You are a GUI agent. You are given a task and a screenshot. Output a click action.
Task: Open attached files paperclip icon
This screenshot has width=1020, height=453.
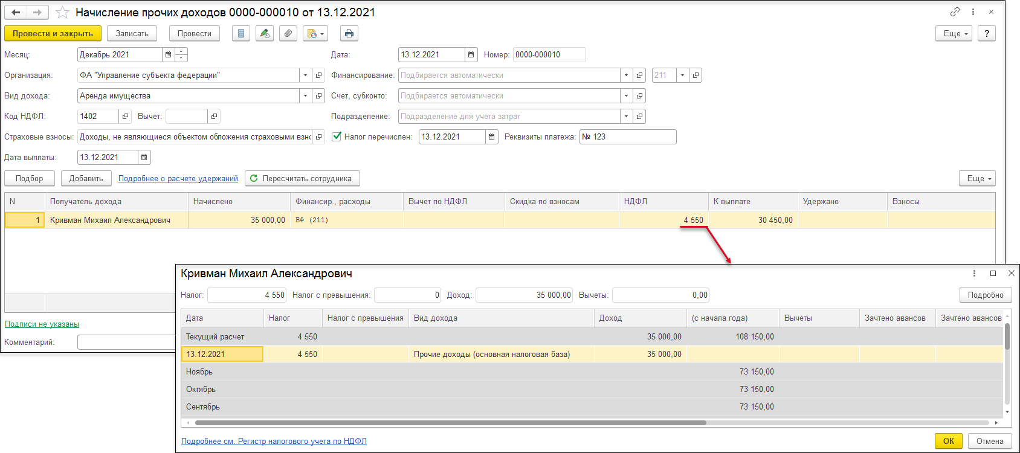pos(288,34)
